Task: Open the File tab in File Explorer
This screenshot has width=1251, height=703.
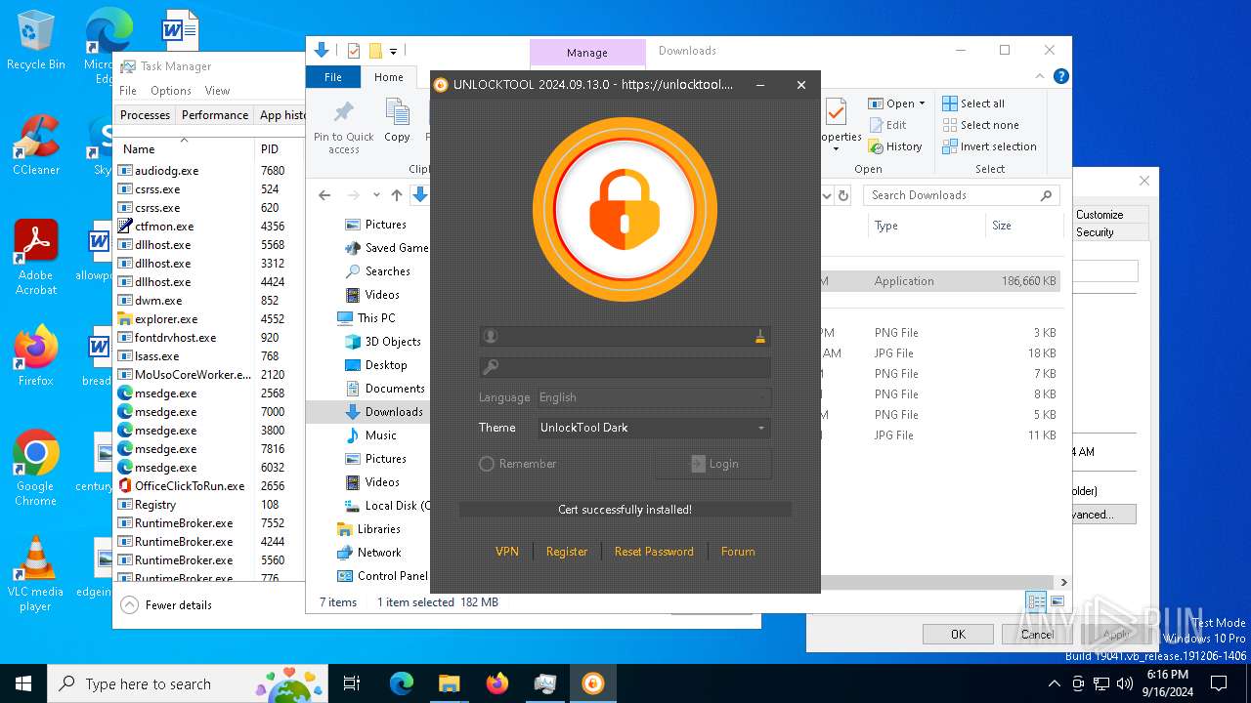Action: [333, 77]
